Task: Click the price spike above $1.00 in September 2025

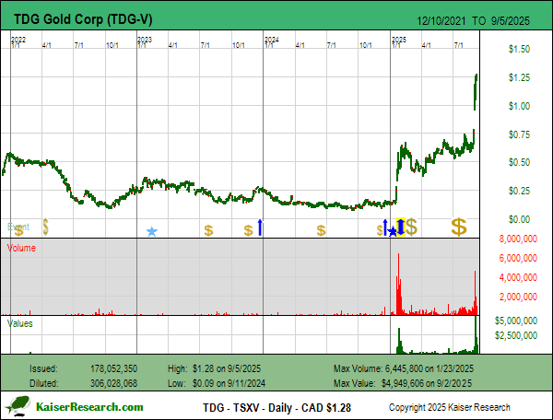Action: coord(476,92)
